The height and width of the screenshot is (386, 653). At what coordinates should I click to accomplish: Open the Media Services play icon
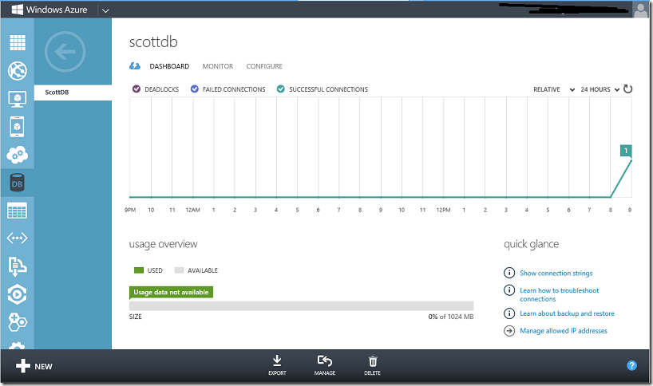(17, 294)
